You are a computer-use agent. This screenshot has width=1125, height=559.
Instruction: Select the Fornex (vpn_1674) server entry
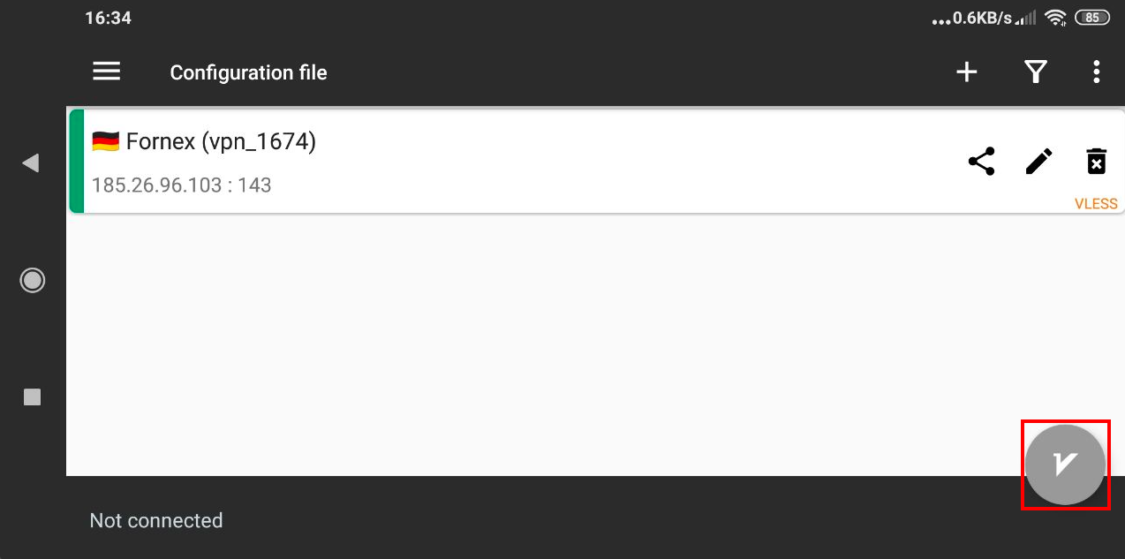click(x=595, y=161)
